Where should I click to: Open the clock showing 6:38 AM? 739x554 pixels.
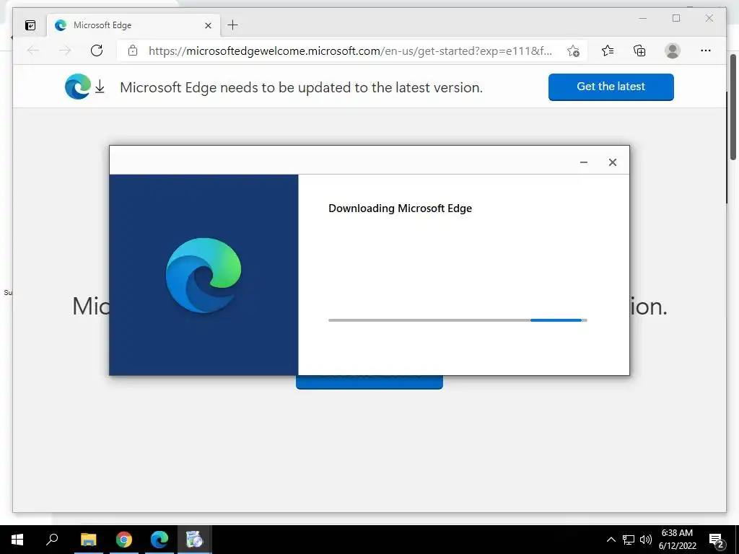click(x=677, y=540)
